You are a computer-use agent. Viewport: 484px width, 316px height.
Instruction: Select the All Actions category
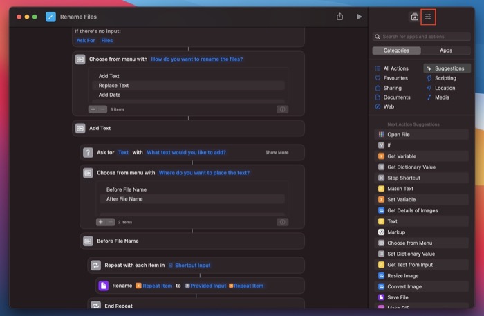click(392, 68)
